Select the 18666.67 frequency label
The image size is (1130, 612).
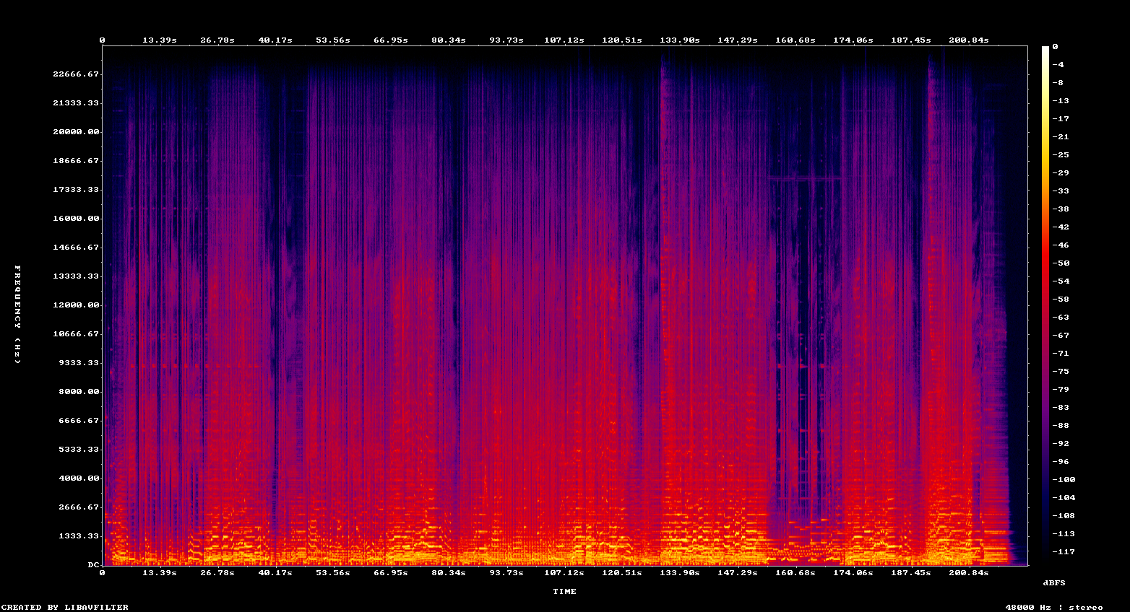76,161
